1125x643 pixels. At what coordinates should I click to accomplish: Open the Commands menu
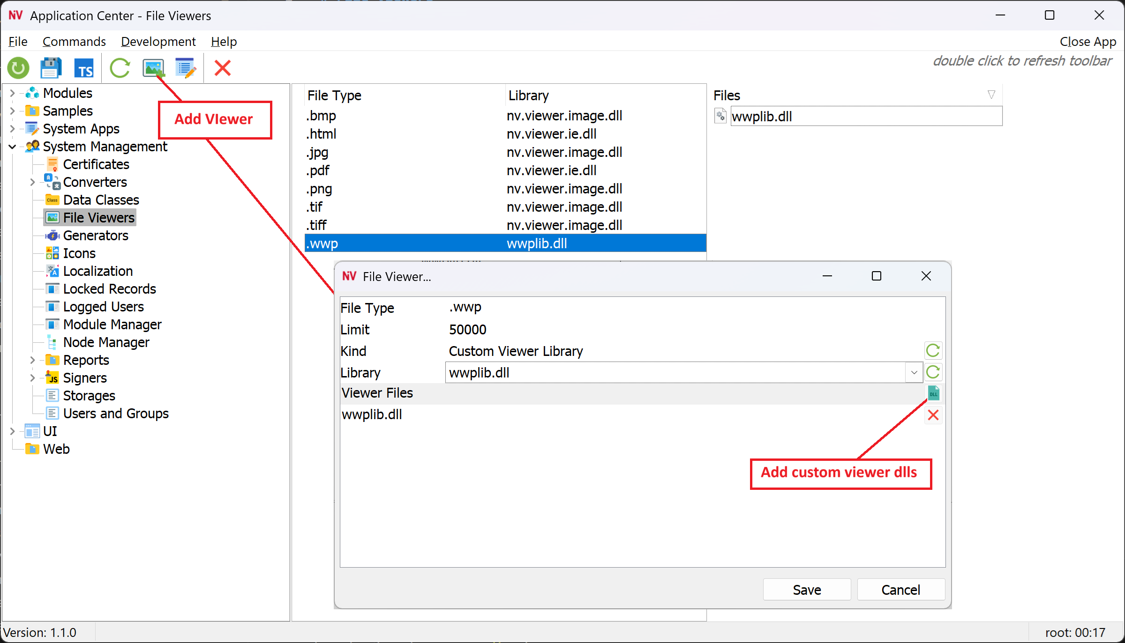(74, 42)
